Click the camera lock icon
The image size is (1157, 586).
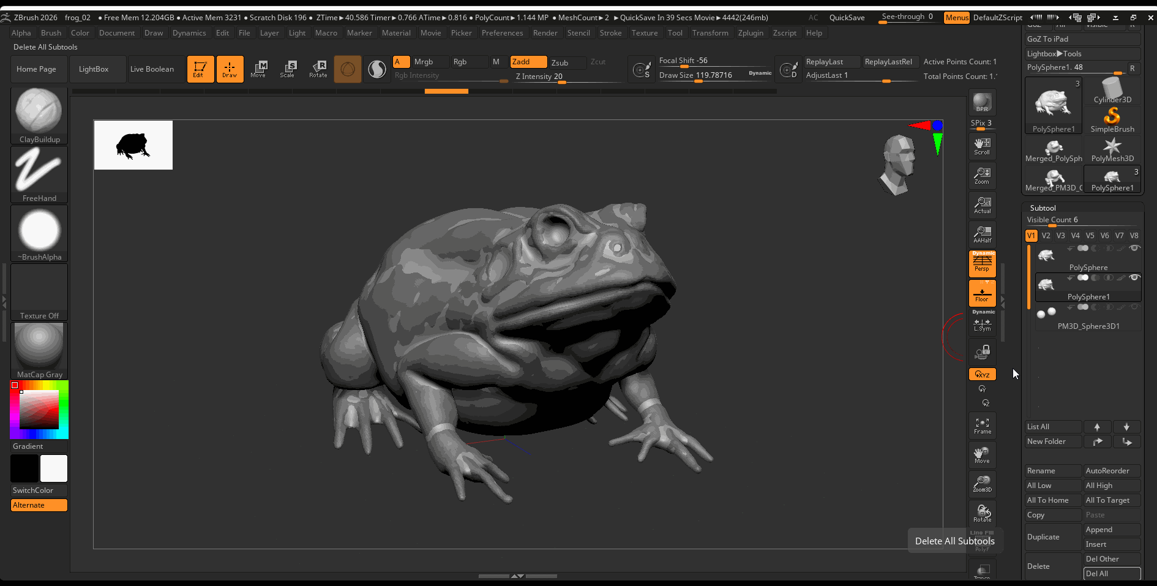click(982, 352)
